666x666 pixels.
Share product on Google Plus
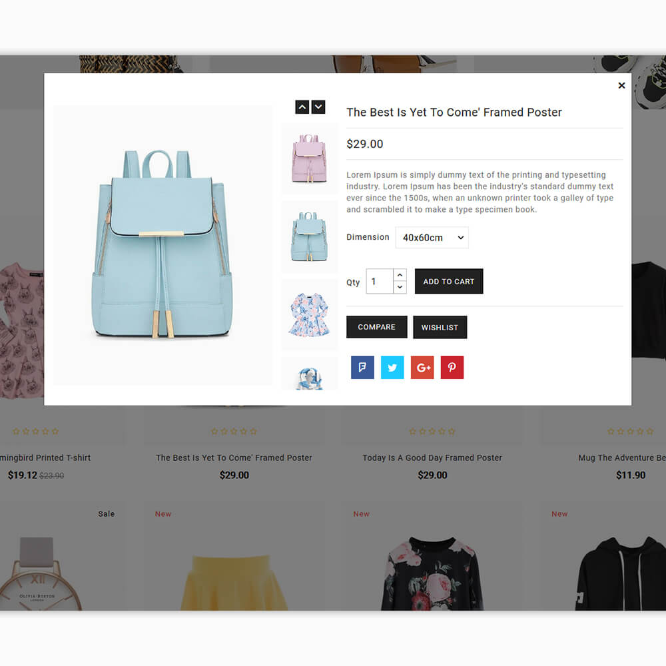tap(422, 368)
